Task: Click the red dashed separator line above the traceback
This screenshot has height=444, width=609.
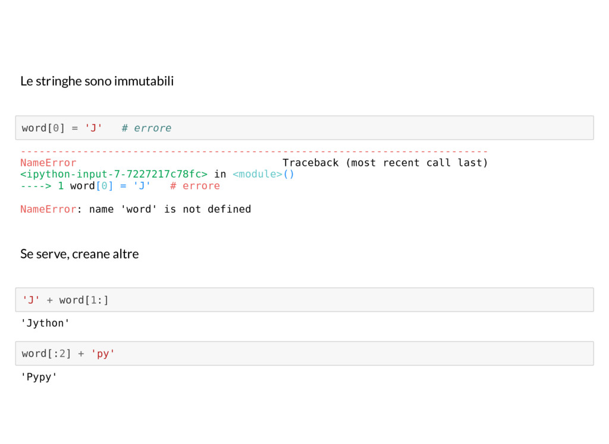Action: pos(254,152)
